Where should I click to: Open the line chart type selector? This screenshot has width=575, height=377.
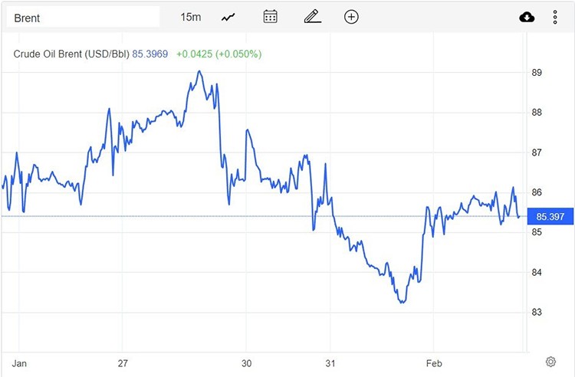tap(228, 17)
